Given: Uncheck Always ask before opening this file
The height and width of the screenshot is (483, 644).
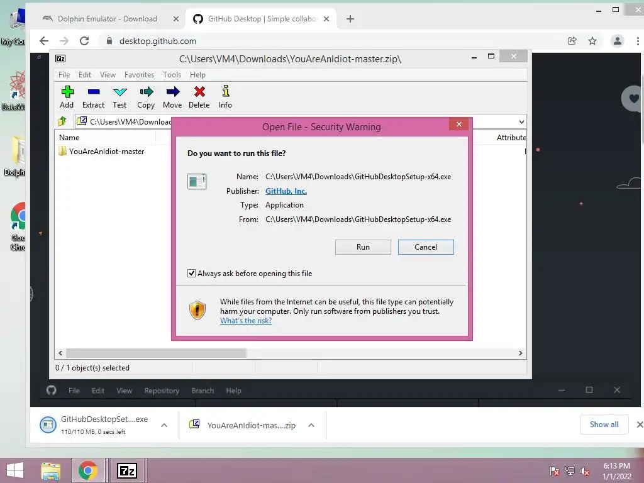Looking at the screenshot, I should pyautogui.click(x=191, y=273).
